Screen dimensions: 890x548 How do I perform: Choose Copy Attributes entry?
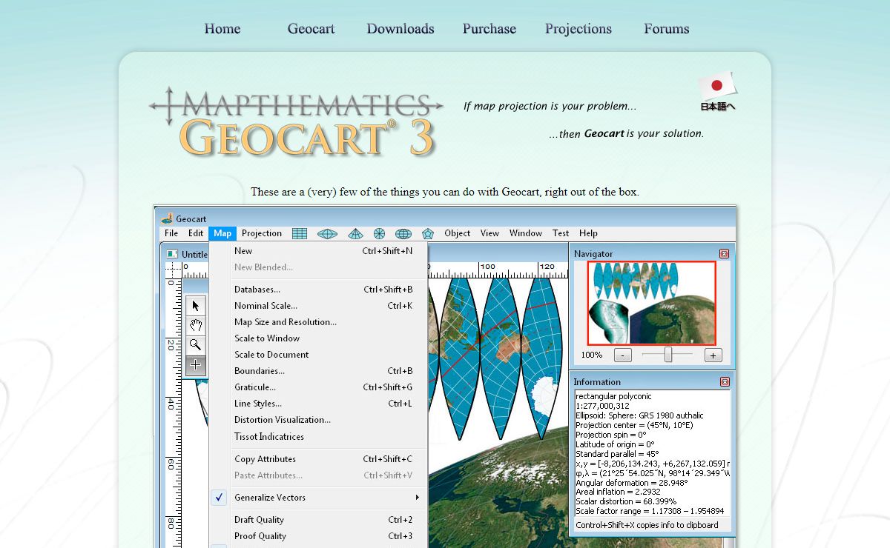[319, 459]
